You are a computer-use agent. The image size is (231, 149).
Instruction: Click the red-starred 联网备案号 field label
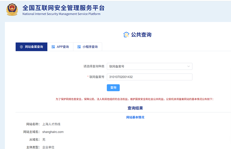pos(96,77)
